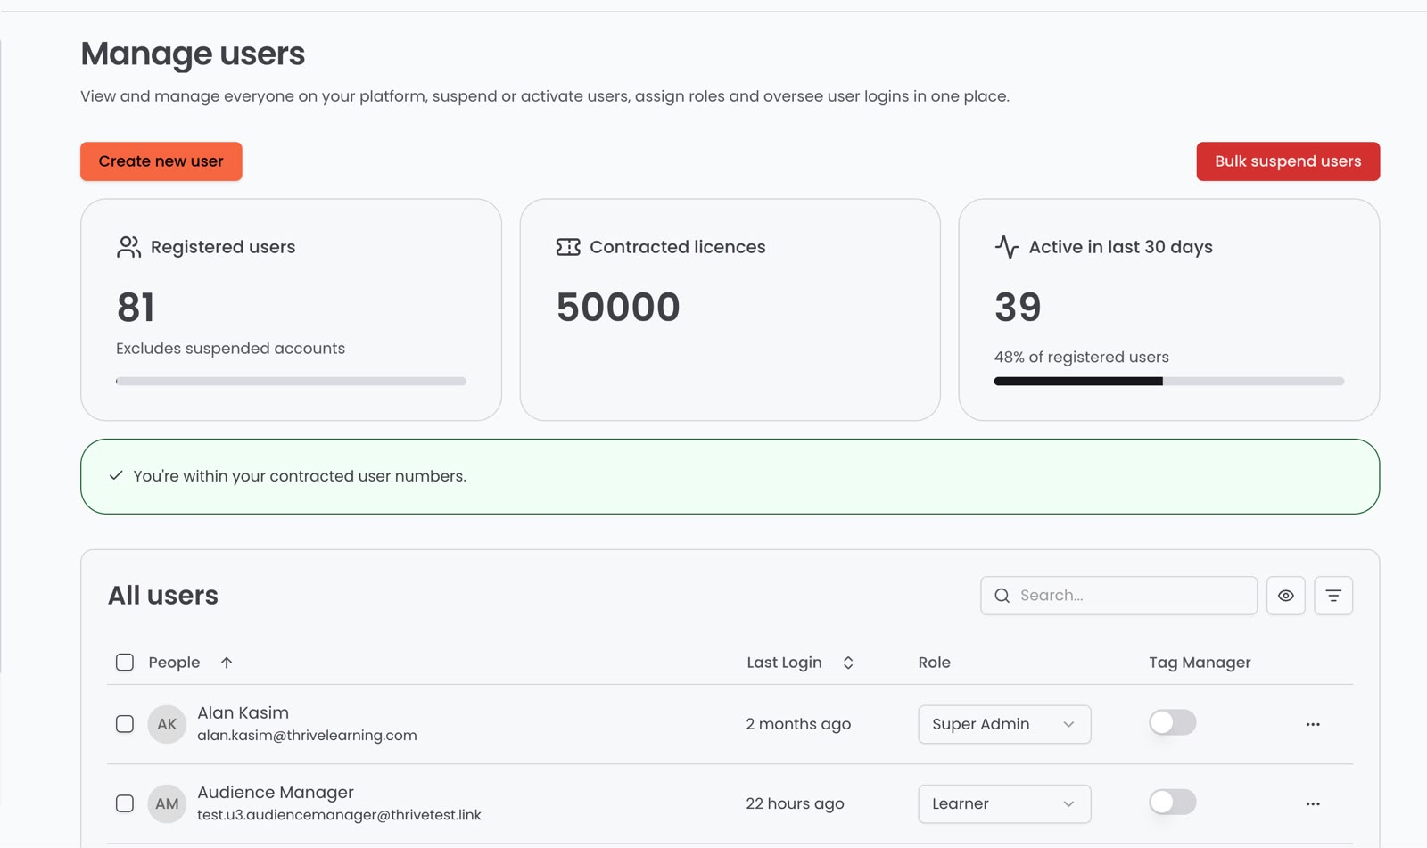Enable Tag Manager toggle for Alan Kasim
The width and height of the screenshot is (1427, 848).
1173,722
